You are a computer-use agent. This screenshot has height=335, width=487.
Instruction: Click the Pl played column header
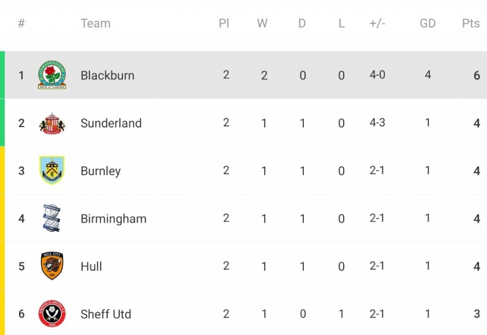[224, 23]
